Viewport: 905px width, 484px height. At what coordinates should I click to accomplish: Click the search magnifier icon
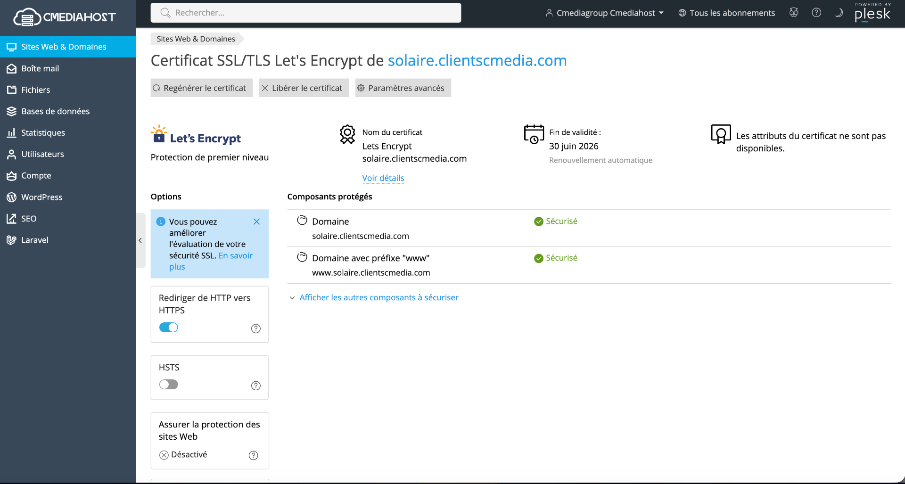165,13
